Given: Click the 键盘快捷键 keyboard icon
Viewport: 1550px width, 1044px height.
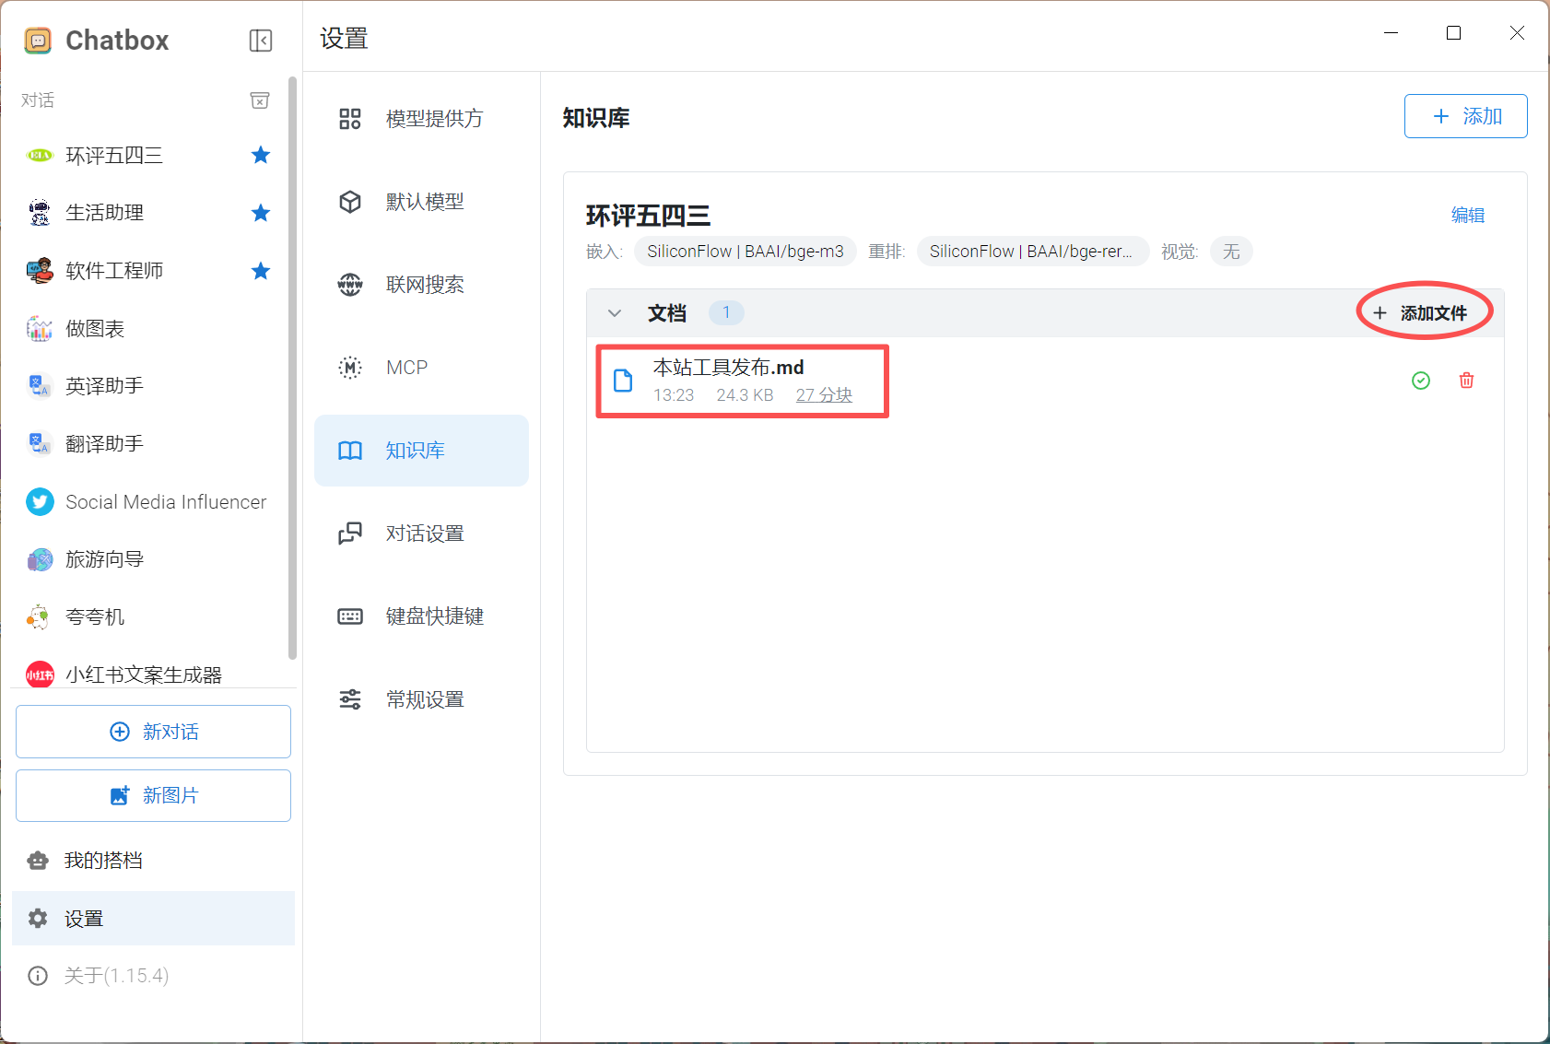Looking at the screenshot, I should click(350, 616).
